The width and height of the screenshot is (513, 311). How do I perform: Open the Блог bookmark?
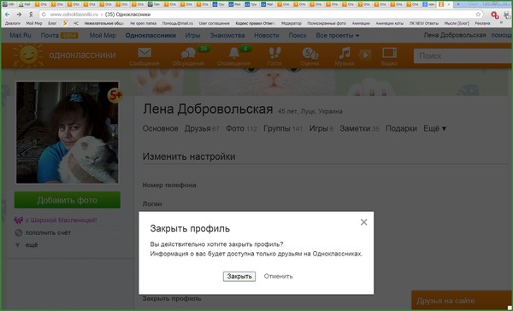coord(52,23)
